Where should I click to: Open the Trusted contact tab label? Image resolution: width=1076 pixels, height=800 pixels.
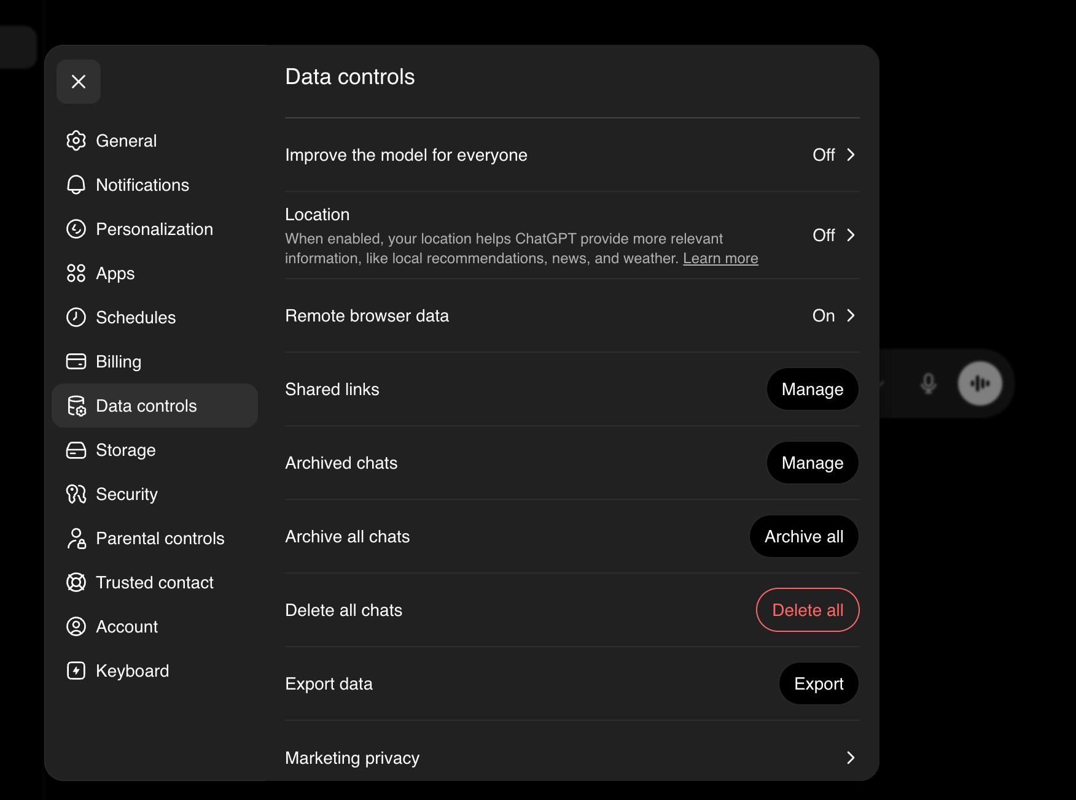click(155, 583)
